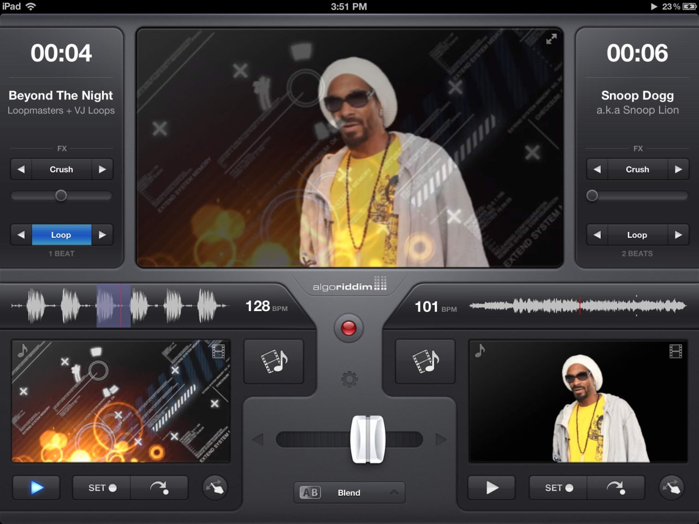This screenshot has height=524, width=699.
Task: Set cue point on left deck
Action: click(102, 487)
